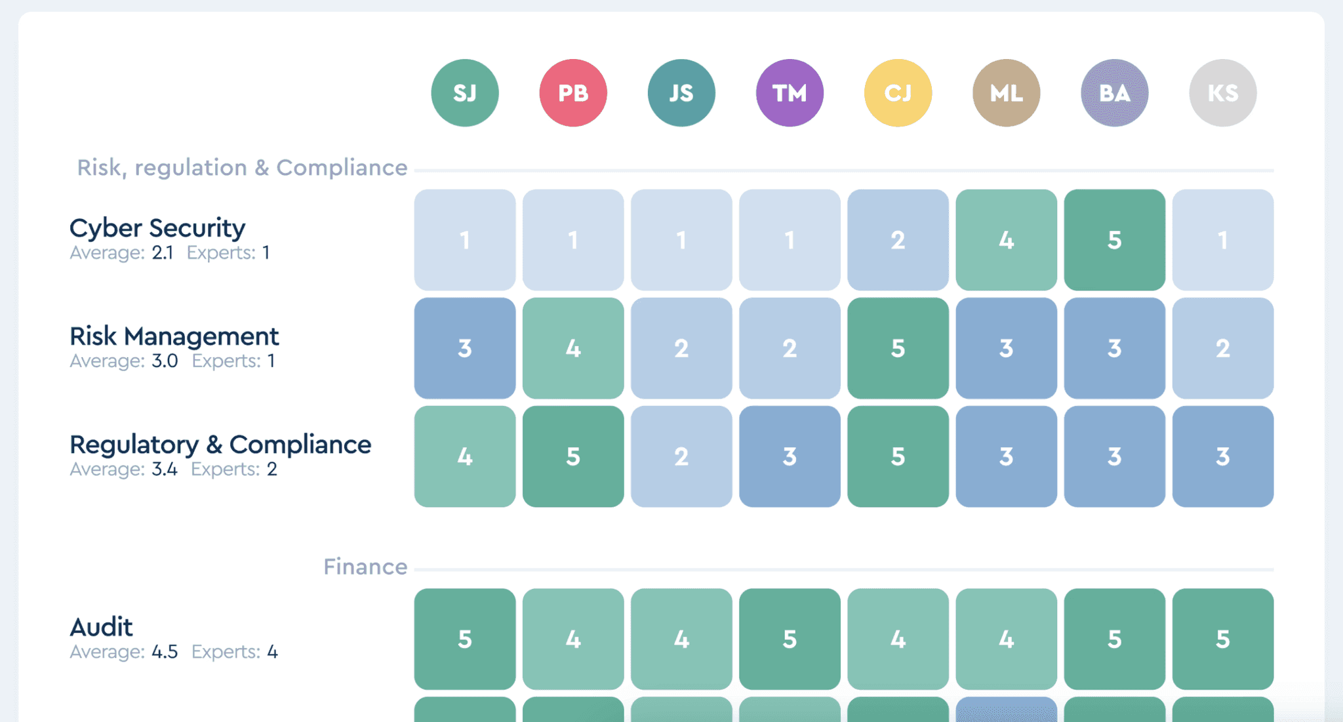Toggle BA's level 5 Cyber Security rating

click(x=1114, y=239)
